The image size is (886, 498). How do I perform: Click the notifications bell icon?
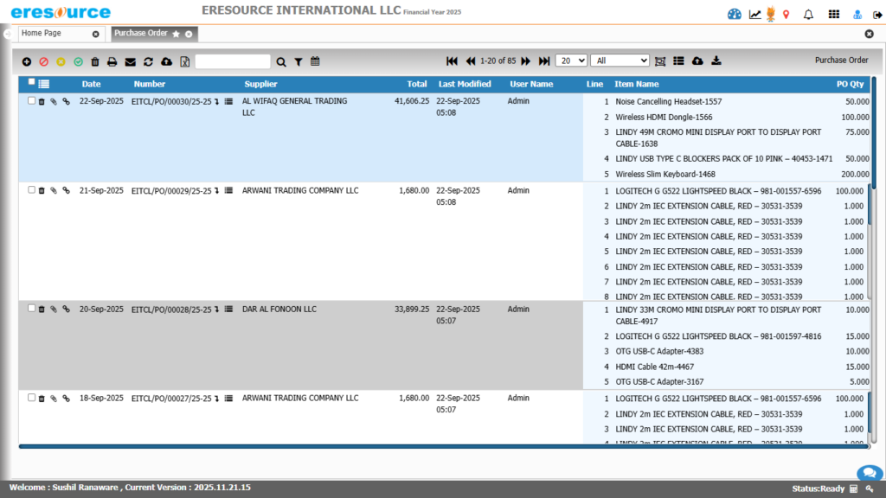tap(810, 14)
